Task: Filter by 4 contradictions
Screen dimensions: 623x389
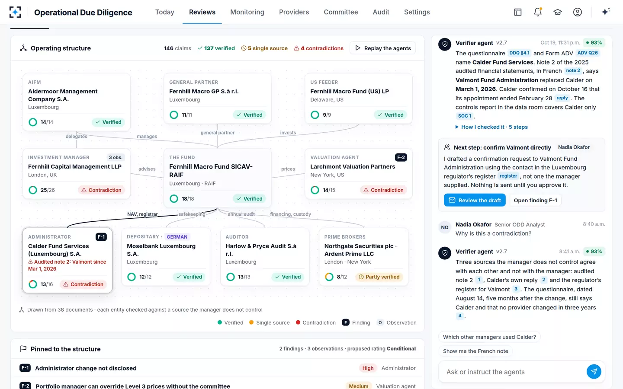Action: coord(319,48)
